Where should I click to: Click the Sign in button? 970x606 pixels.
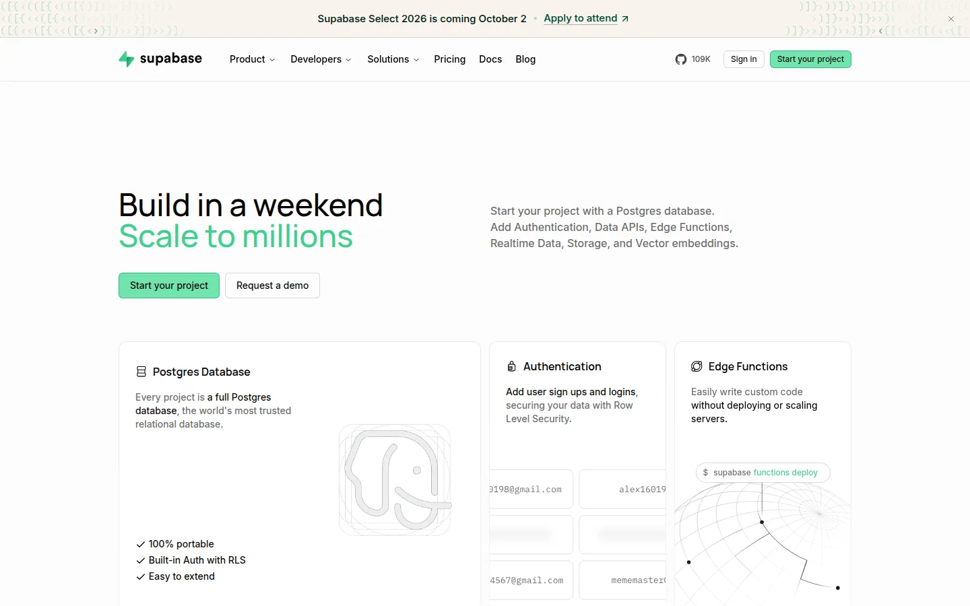click(744, 59)
